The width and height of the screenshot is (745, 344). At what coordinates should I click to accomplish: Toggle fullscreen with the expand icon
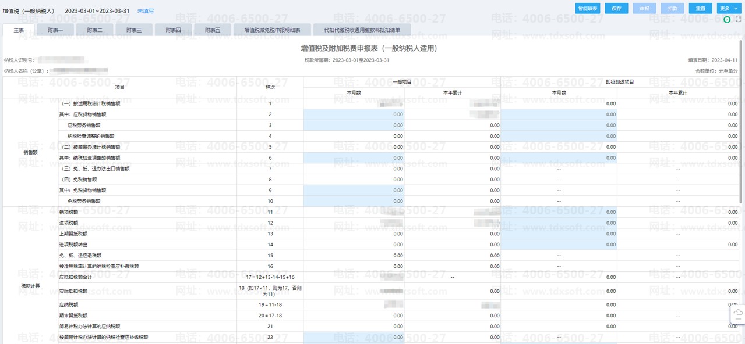pyautogui.click(x=739, y=20)
